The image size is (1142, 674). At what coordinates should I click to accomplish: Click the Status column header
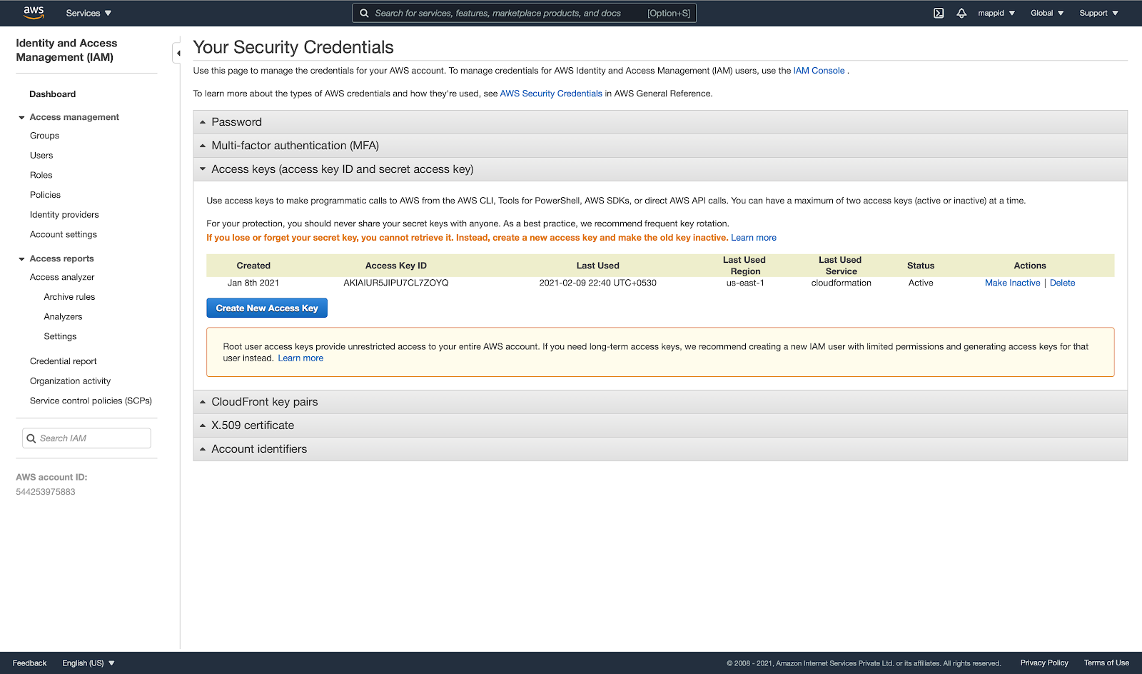point(921,266)
